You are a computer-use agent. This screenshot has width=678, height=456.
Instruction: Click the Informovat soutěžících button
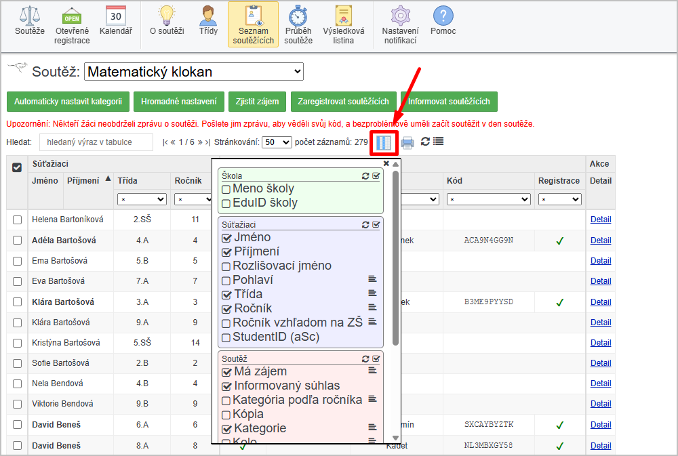(449, 102)
